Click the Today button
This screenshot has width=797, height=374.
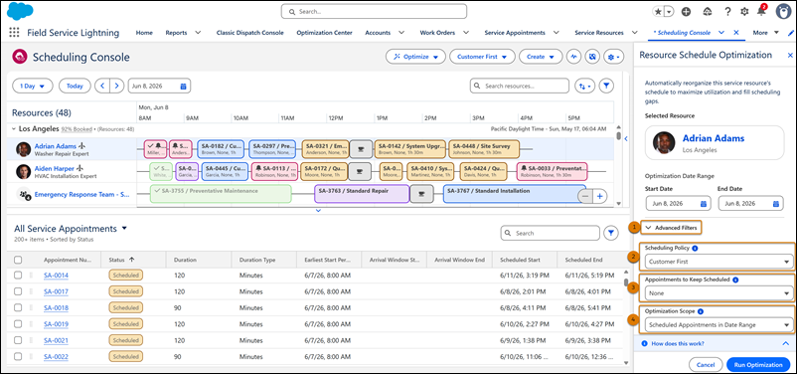point(75,86)
